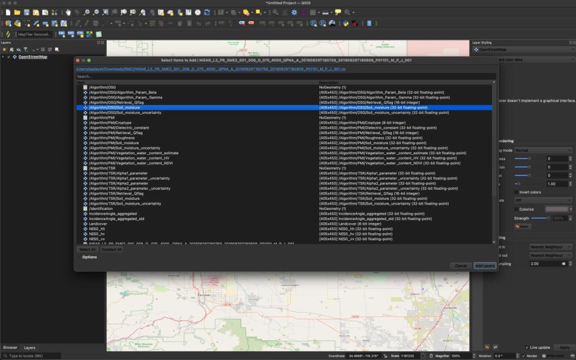Image resolution: width=576 pixels, height=360 pixels.
Task: Switch to the Browser tab
Action: coord(10,348)
